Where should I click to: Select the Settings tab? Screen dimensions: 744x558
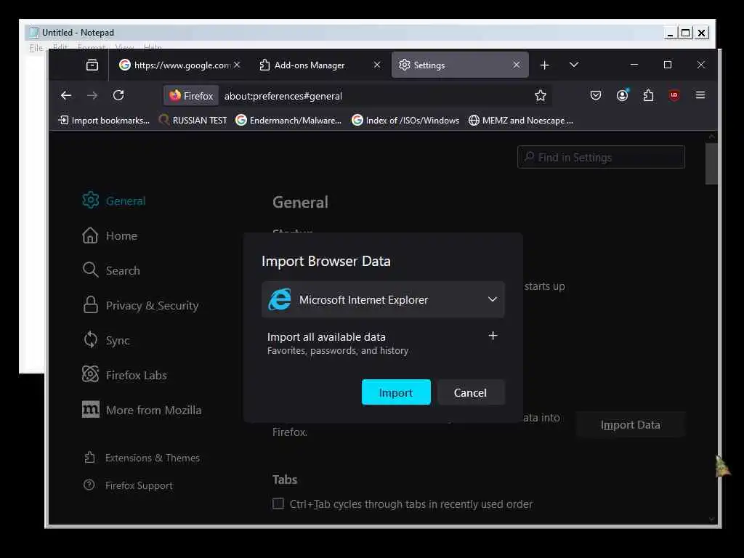point(460,65)
